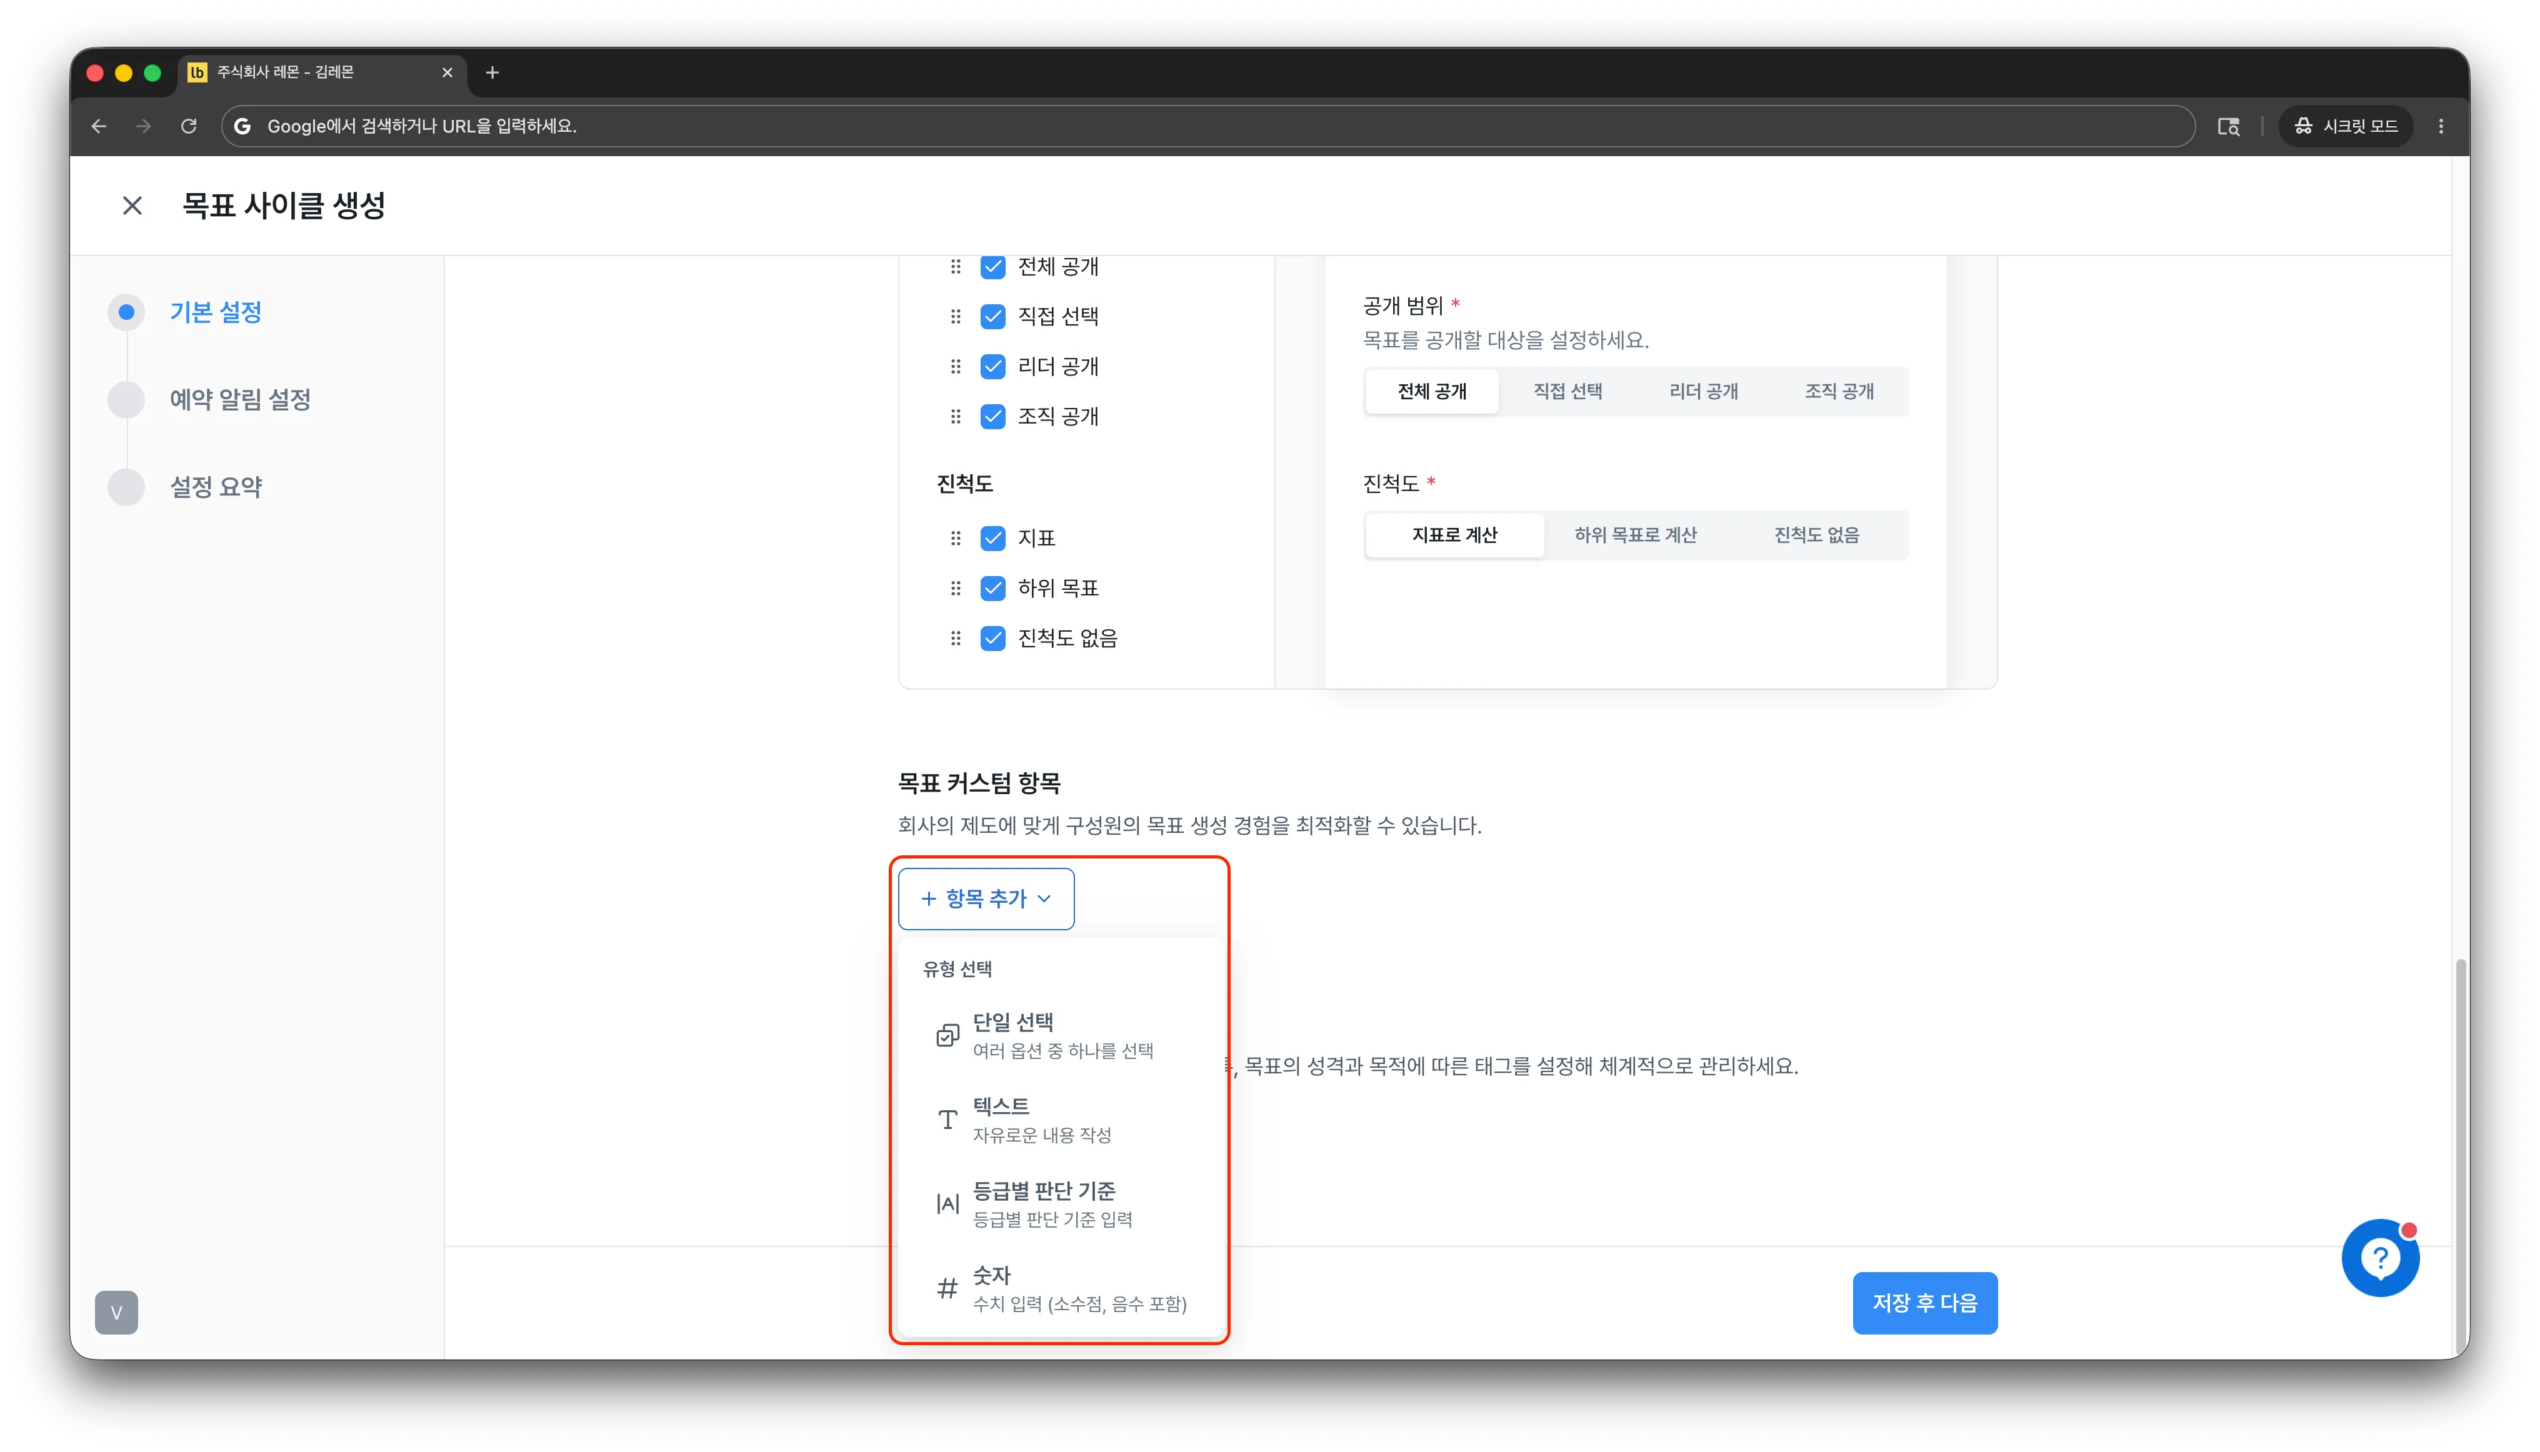Select 하위 목표로 계산 progress option
2540x1452 pixels.
tap(1635, 535)
